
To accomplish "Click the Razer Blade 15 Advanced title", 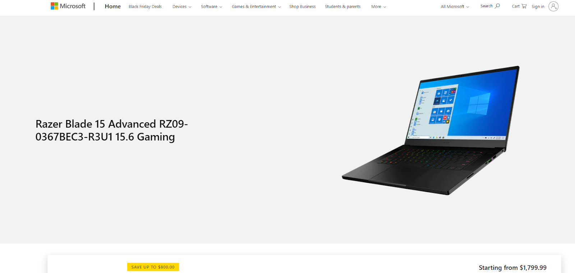I will 112,130.
